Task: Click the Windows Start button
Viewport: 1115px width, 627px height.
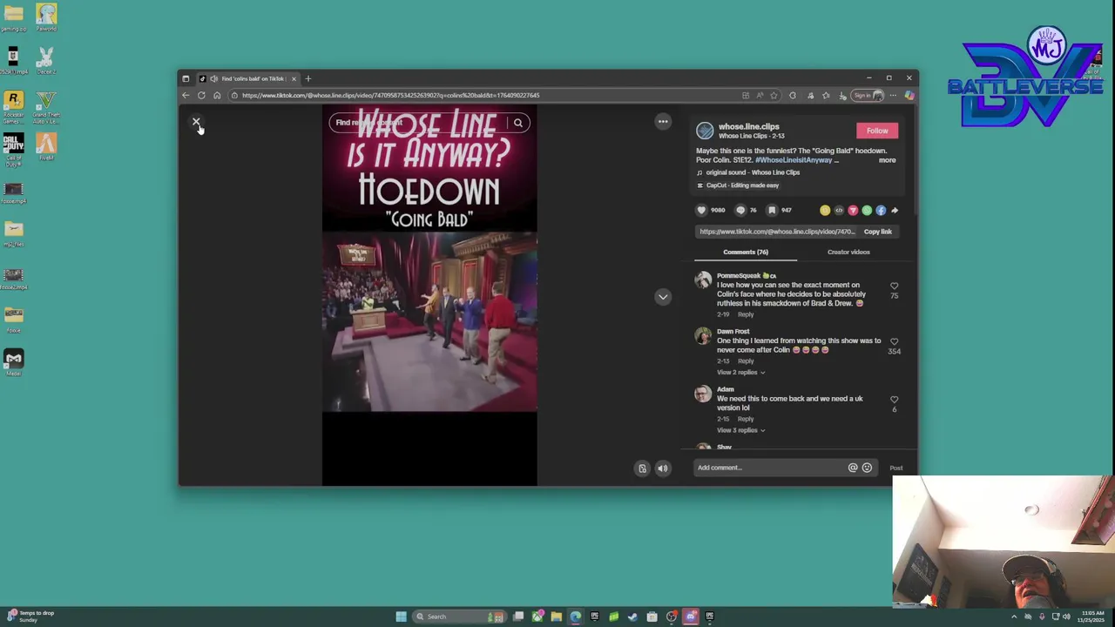Action: tap(401, 617)
